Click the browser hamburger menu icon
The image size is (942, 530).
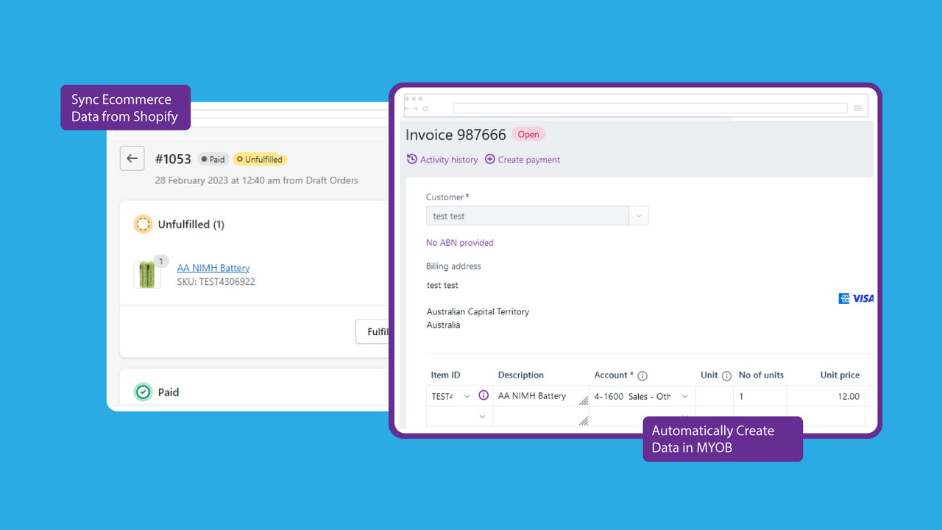click(x=857, y=108)
